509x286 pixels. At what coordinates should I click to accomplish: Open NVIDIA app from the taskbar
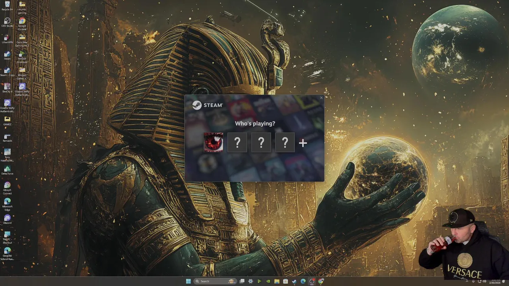pos(268,281)
